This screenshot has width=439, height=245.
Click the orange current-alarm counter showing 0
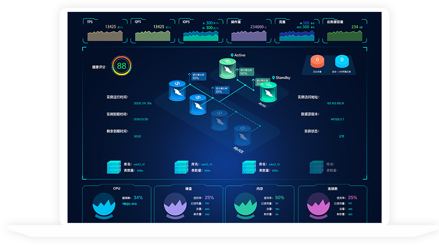pyautogui.click(x=317, y=61)
